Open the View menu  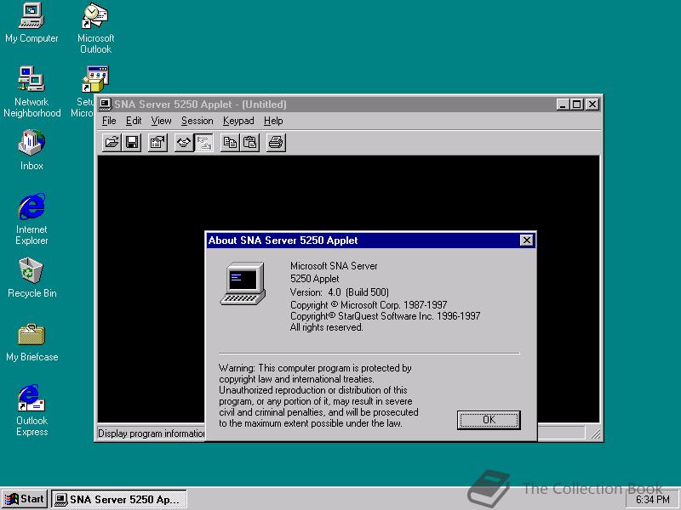click(x=161, y=121)
